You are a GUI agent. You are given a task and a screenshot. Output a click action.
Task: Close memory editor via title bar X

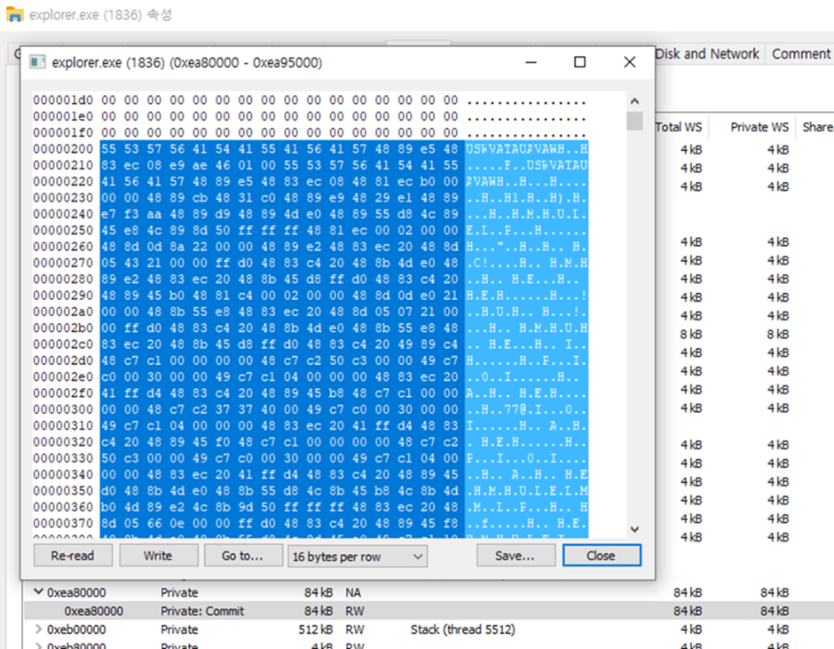[x=630, y=62]
